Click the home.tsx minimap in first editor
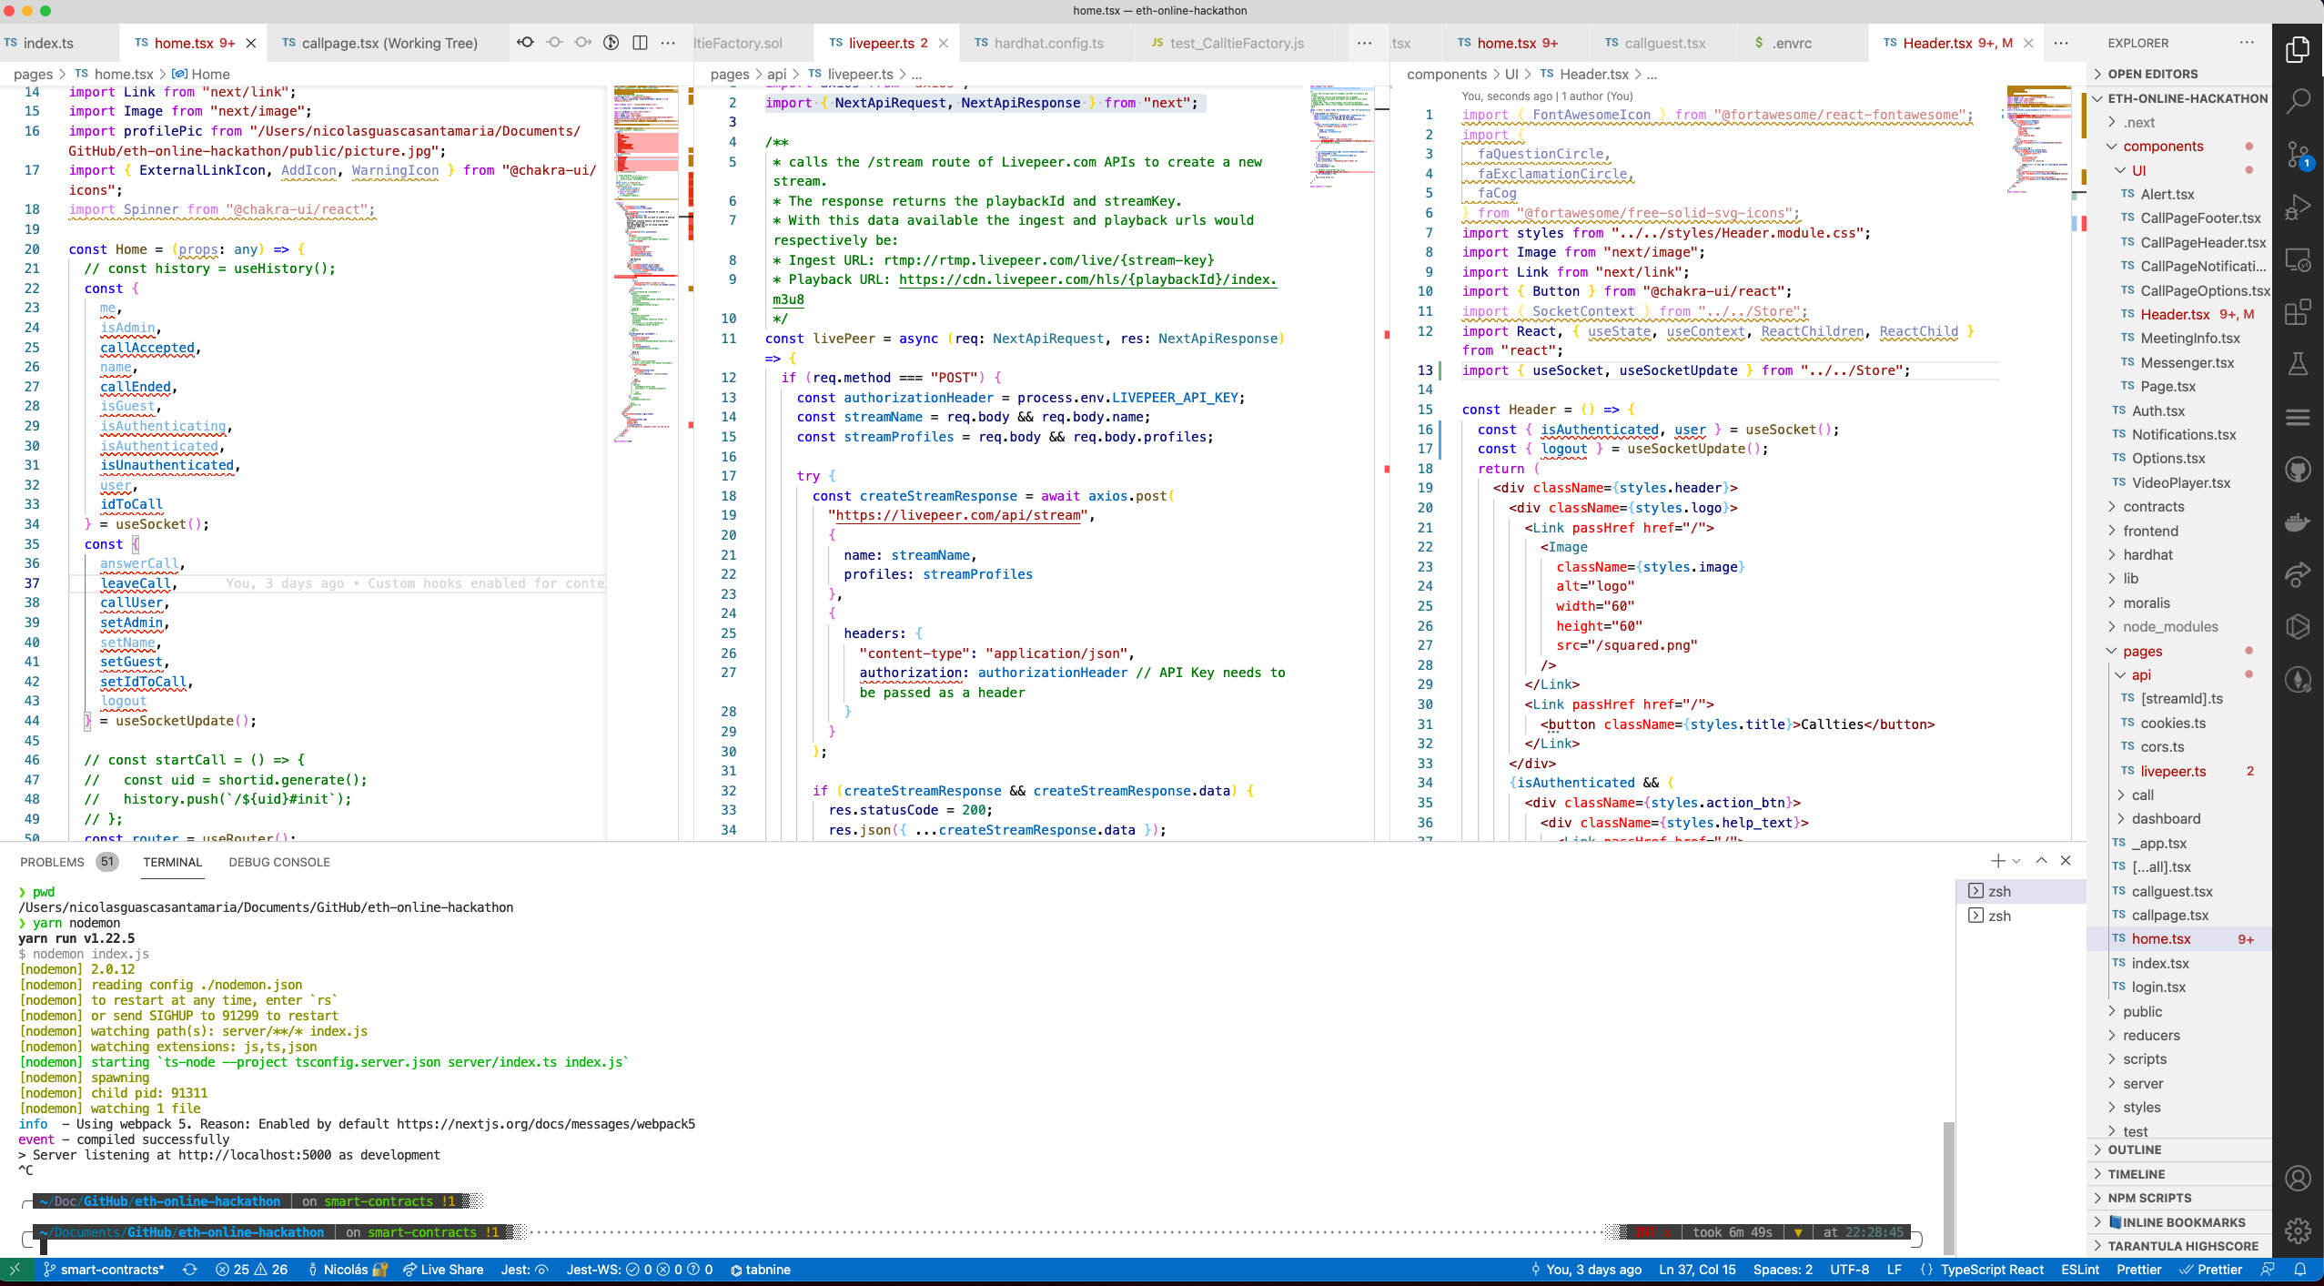This screenshot has height=1286, width=2324. (646, 264)
